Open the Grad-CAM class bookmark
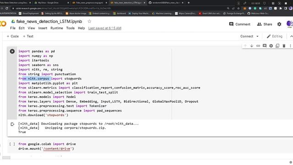The image size is (293, 165). (210, 13)
